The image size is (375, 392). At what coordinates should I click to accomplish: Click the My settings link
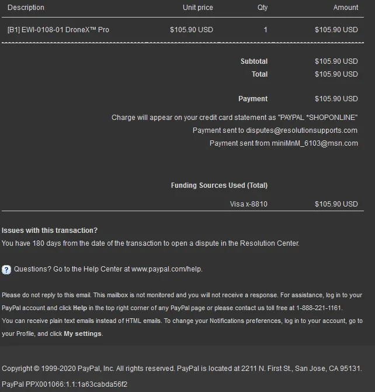coord(82,333)
